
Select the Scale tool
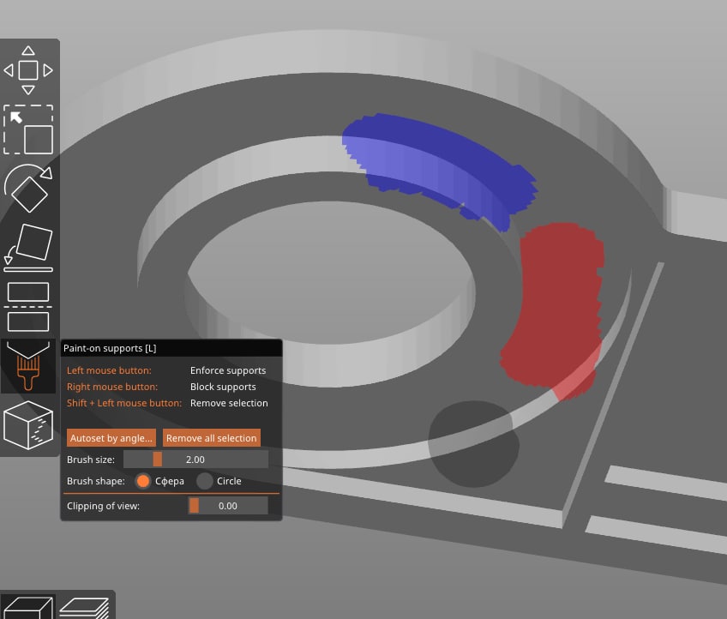28,129
